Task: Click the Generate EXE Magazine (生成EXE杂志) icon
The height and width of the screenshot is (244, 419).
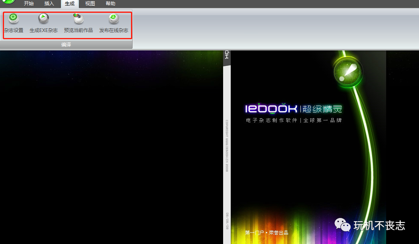Action: (43, 18)
